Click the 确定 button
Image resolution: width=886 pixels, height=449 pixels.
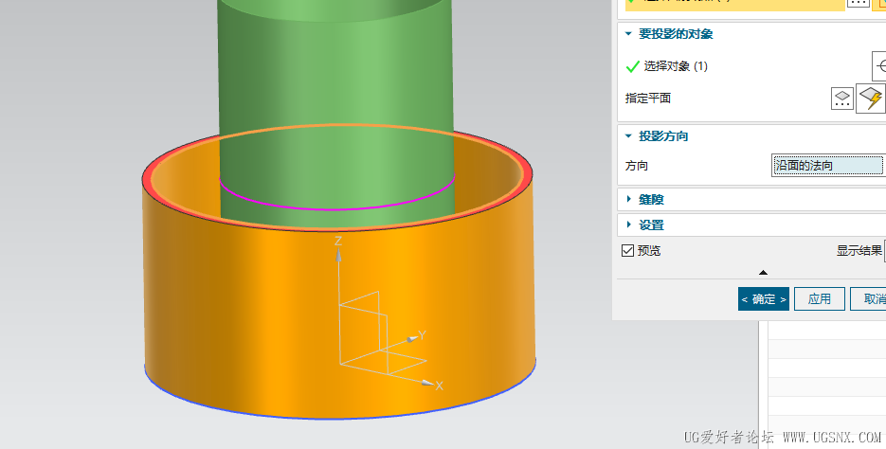pyautogui.click(x=764, y=299)
